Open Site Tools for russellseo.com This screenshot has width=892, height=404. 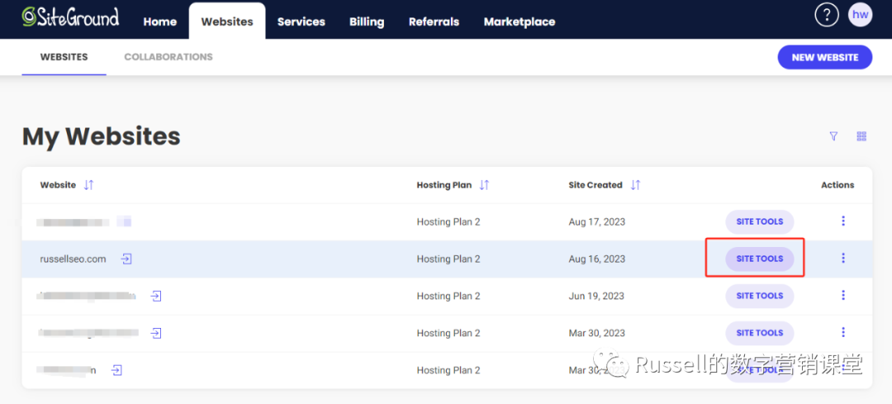tap(759, 259)
